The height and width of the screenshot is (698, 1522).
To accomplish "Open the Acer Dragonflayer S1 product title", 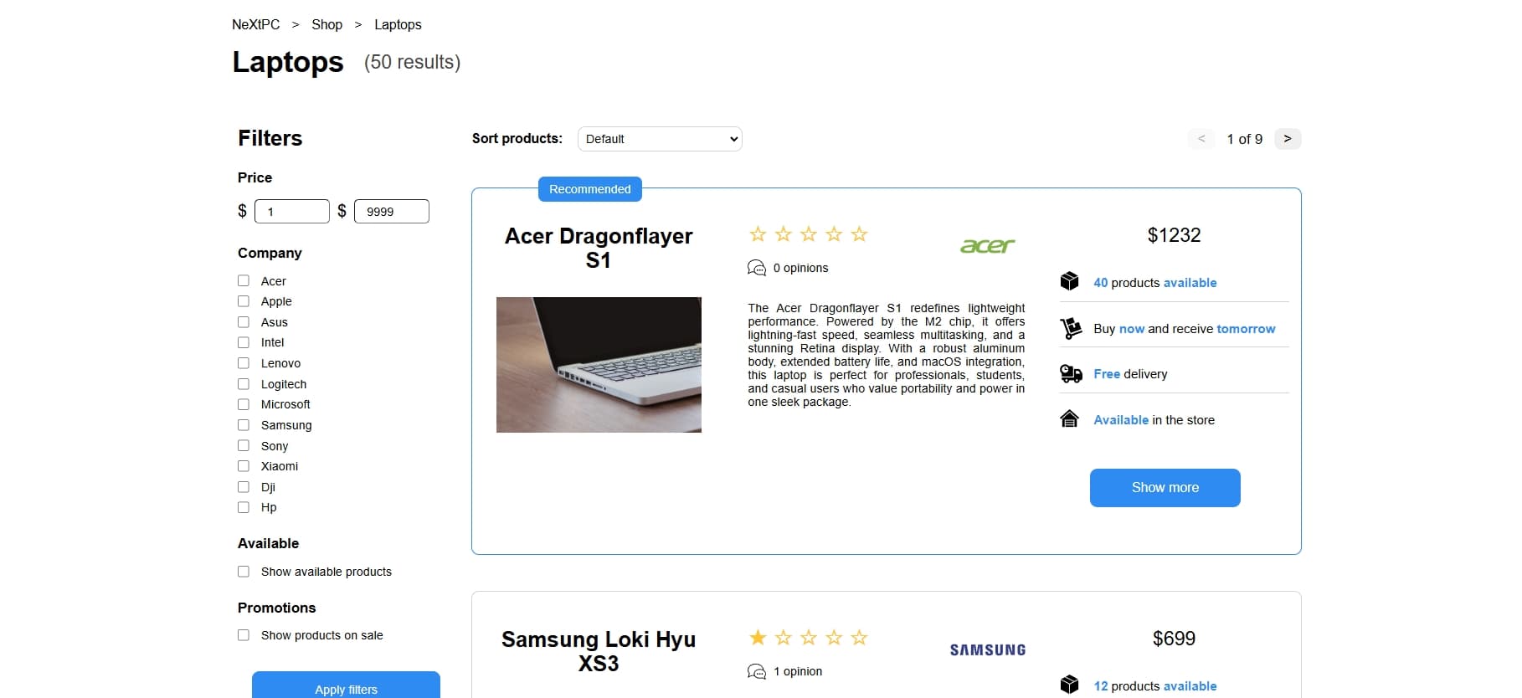I will coord(599,248).
